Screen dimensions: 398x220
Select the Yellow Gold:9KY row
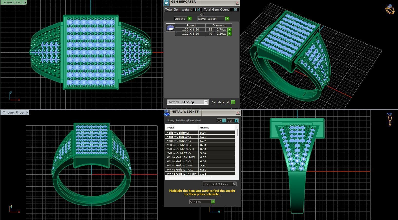tap(200, 133)
